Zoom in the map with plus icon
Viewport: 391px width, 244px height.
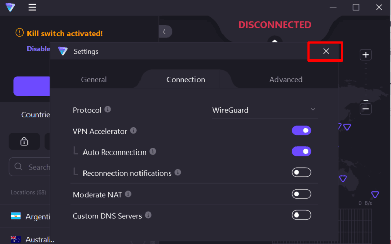(x=366, y=55)
